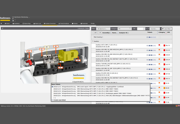Viewport: 180px width, 124px height.
Task: Select sensor label A/3 on the turbine
Action: pyautogui.click(x=47, y=47)
